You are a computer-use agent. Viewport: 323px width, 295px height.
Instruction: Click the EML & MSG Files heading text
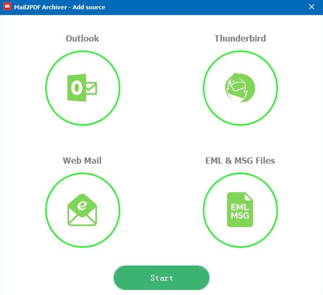coord(240,161)
